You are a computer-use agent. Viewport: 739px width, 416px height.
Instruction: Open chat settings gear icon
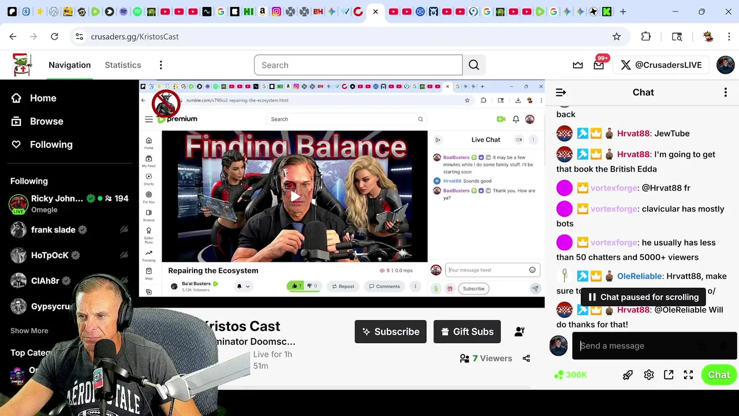[649, 375]
